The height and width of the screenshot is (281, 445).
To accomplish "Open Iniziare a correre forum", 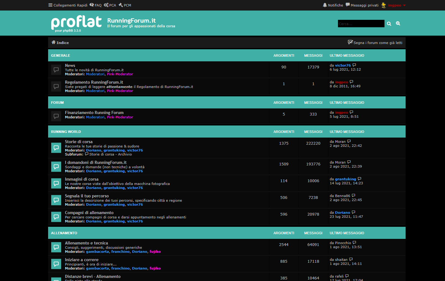I will click(82, 260).
